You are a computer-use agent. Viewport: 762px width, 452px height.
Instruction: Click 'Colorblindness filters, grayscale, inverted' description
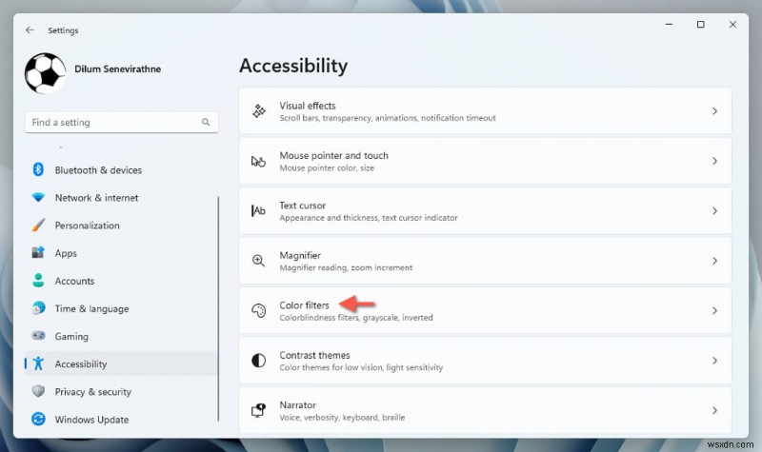pyautogui.click(x=355, y=318)
